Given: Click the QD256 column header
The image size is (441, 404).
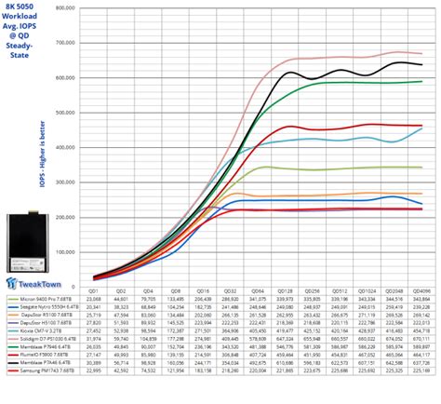Looking at the screenshot, I should [x=312, y=291].
